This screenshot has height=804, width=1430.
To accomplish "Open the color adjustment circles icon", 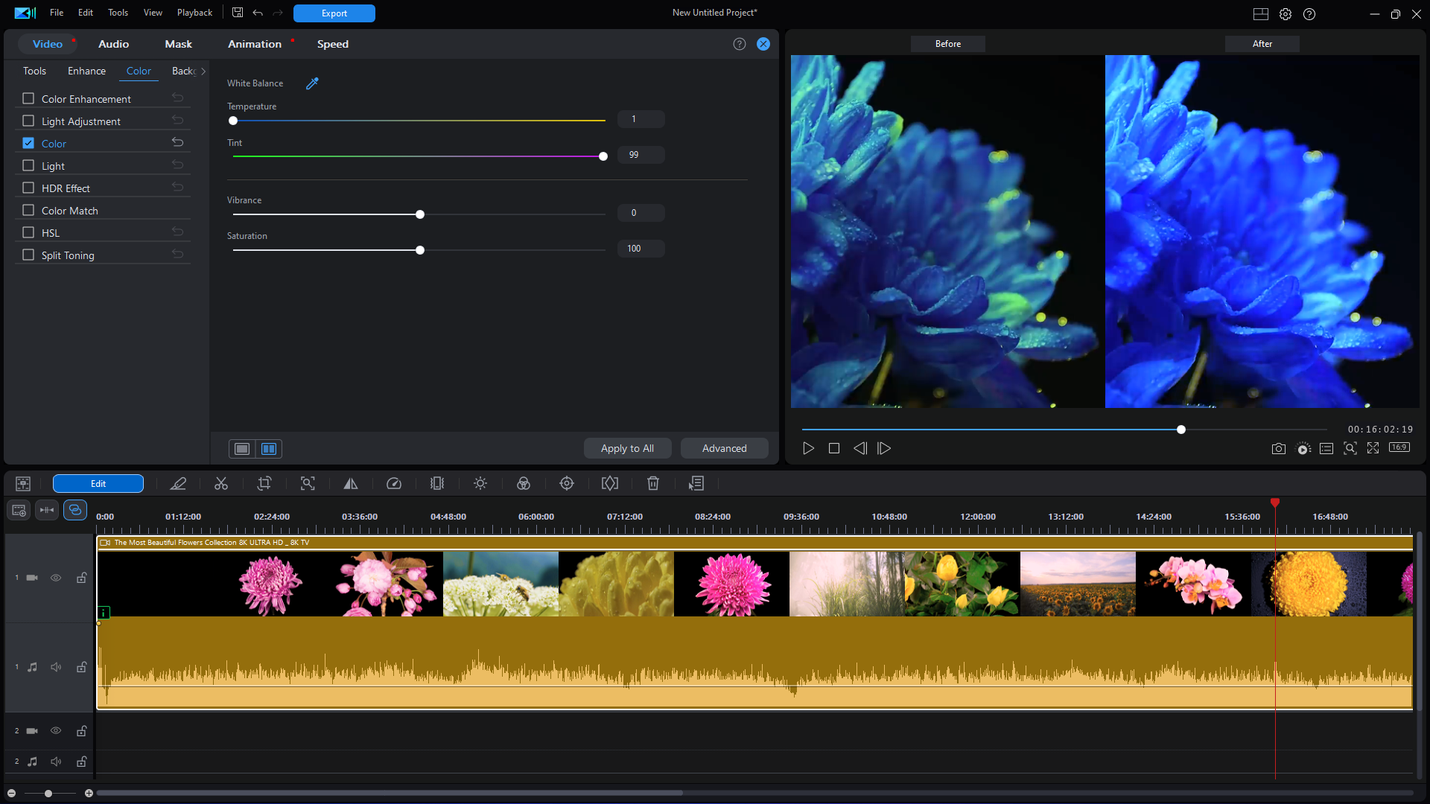I will pyautogui.click(x=524, y=484).
